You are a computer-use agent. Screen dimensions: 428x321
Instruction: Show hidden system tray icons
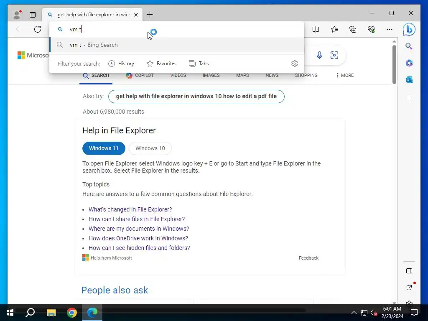354,313
